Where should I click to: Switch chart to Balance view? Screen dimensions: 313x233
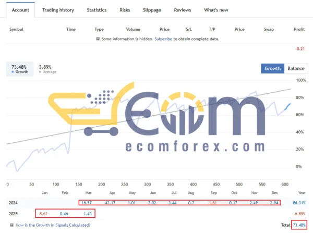click(296, 68)
